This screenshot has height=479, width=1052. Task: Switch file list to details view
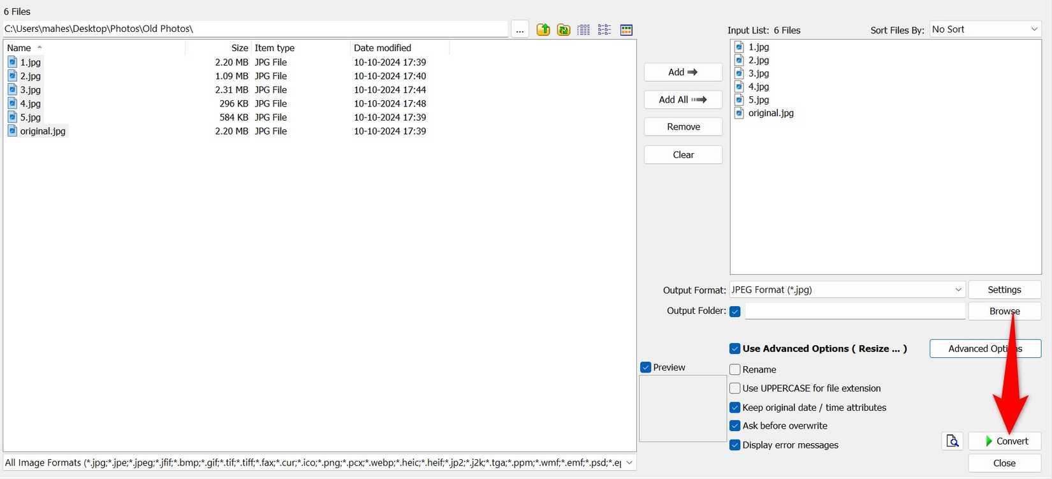click(x=583, y=30)
